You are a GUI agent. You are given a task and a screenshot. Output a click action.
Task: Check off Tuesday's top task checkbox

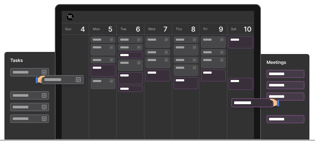click(x=139, y=40)
